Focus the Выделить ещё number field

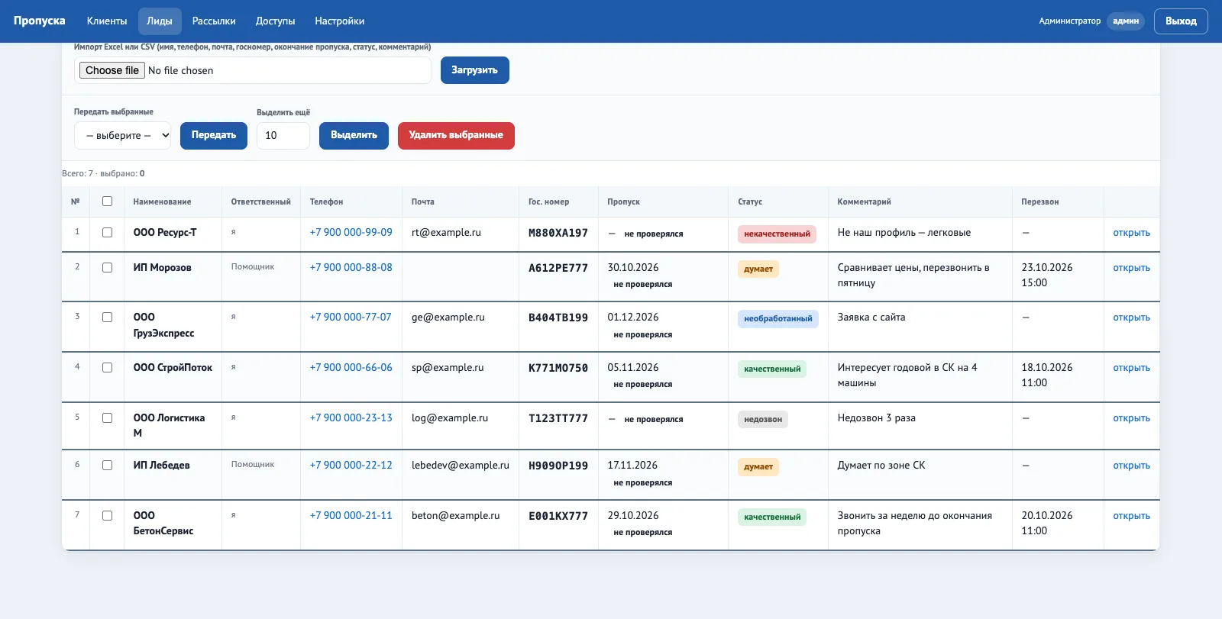(x=283, y=136)
